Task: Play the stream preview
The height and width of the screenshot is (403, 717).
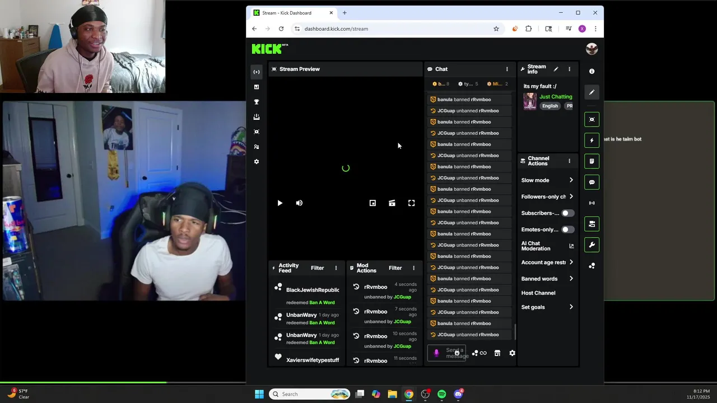Action: tap(280, 203)
